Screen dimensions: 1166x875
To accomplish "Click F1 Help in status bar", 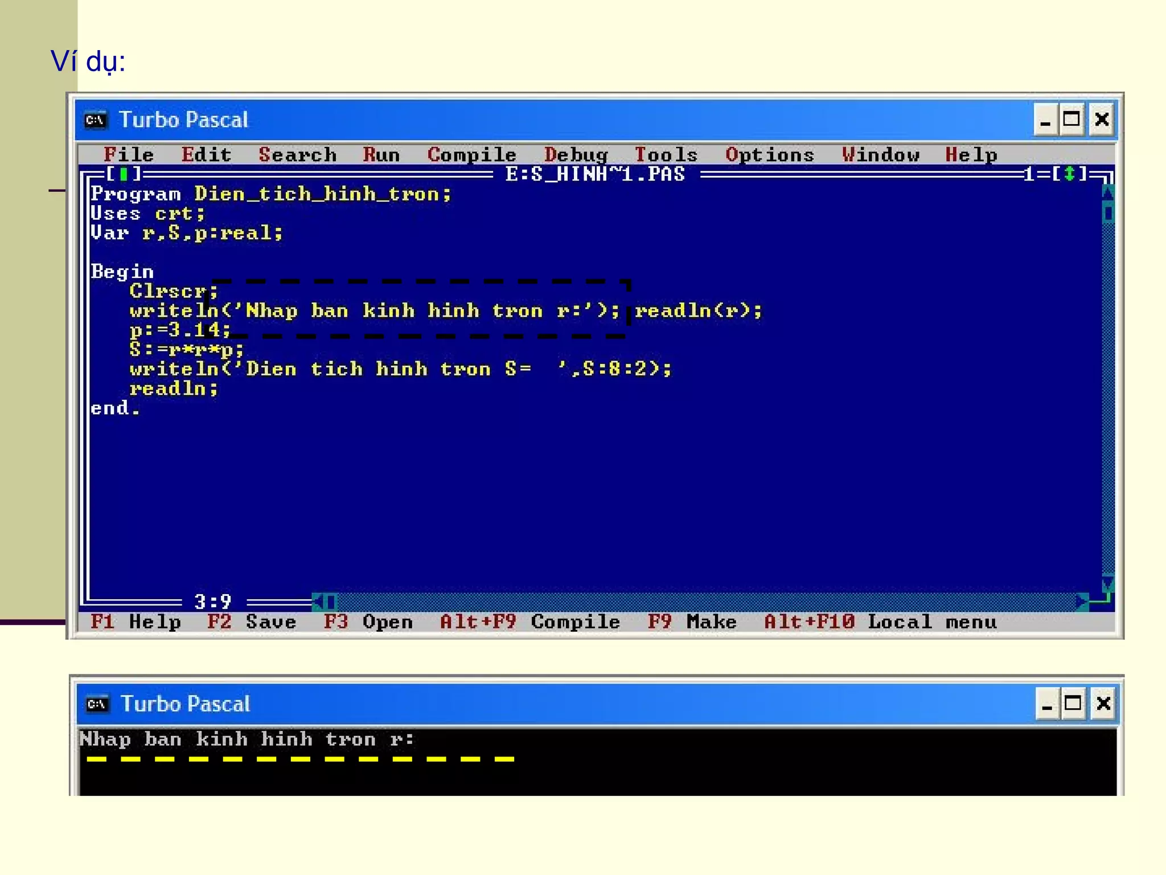I will tap(136, 622).
